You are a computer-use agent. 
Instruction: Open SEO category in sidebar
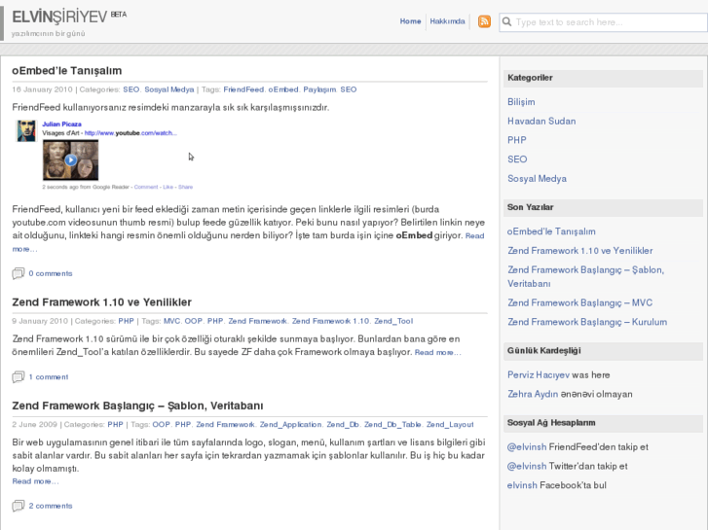pyautogui.click(x=517, y=159)
